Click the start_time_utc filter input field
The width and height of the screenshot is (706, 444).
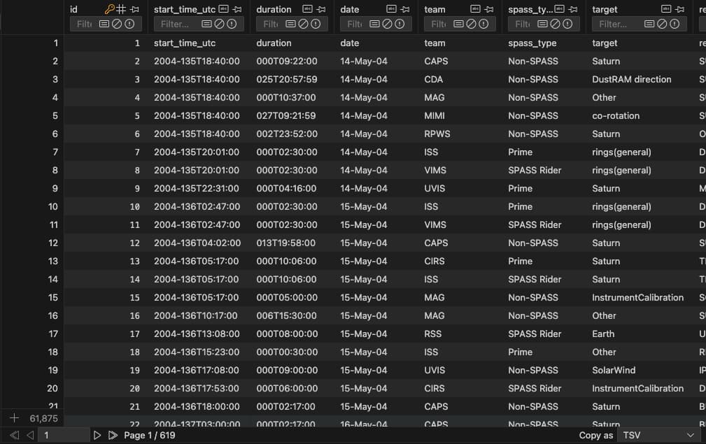coord(175,23)
